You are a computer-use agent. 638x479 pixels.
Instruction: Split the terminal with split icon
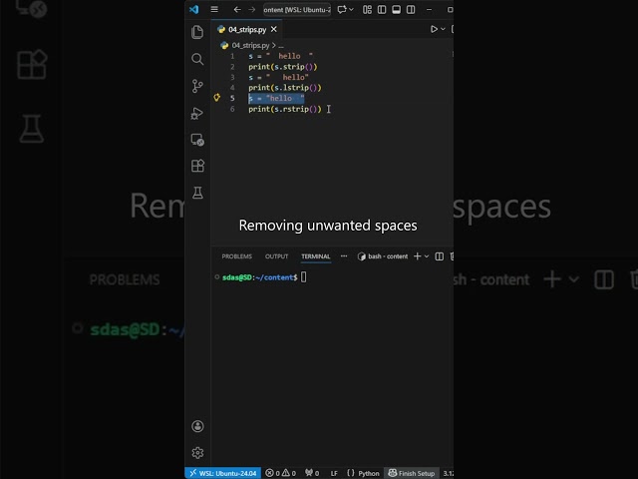pos(439,256)
